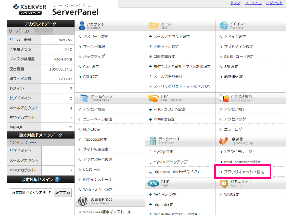Screen dimensions: 304x215
Task: Open ブラウザキャッシュ設定
Action: 244,172
